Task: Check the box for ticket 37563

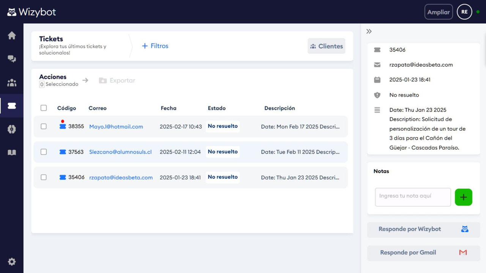Action: 44,152
